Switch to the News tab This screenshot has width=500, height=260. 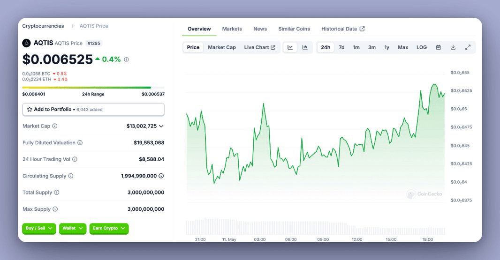(260, 29)
